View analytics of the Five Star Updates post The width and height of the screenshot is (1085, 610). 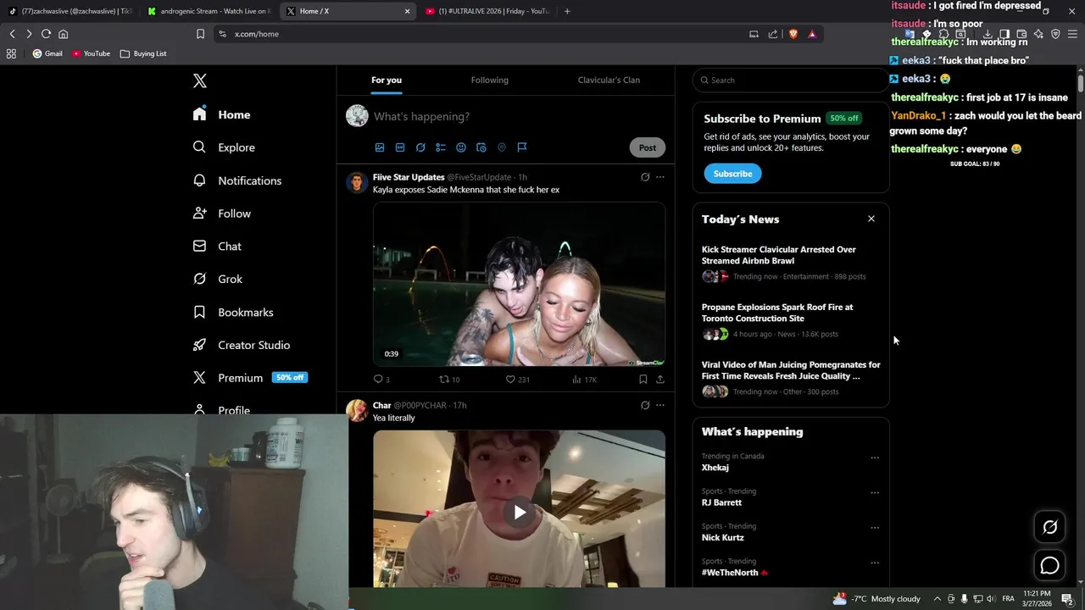point(584,379)
